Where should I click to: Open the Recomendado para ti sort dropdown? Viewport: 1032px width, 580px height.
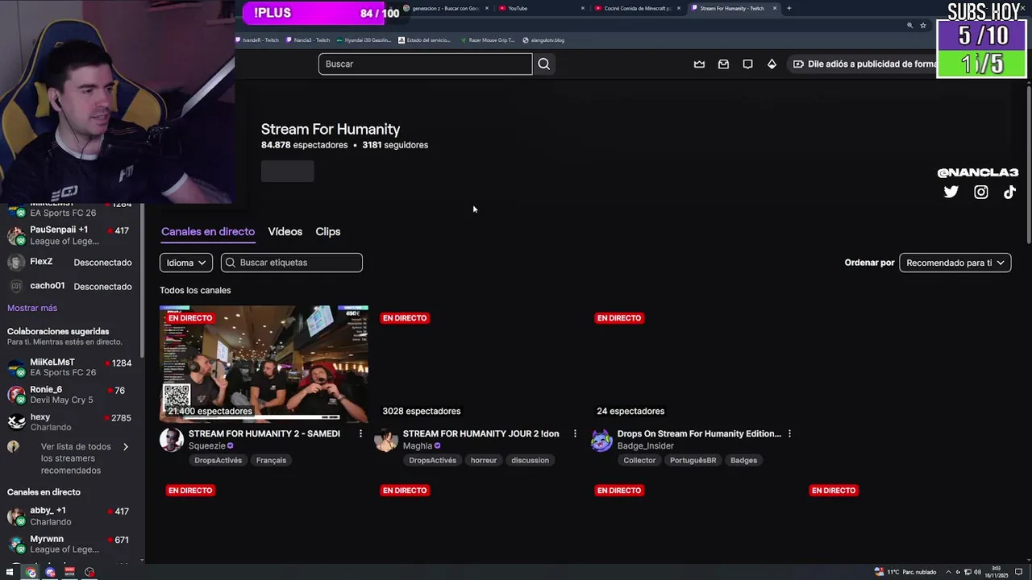pyautogui.click(x=955, y=263)
